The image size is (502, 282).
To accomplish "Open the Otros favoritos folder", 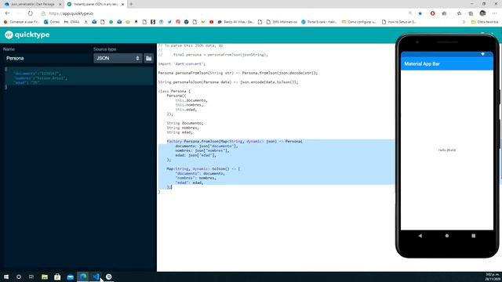I will pos(485,22).
